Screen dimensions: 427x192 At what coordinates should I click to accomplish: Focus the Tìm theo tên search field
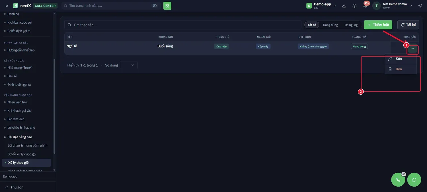point(183,25)
